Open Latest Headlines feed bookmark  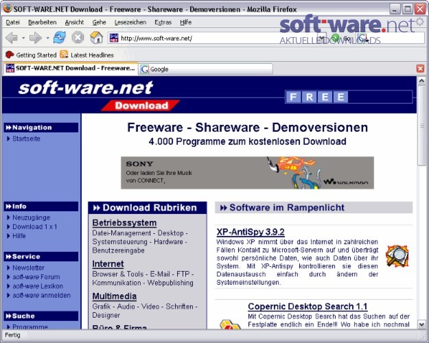pyautogui.click(x=86, y=55)
